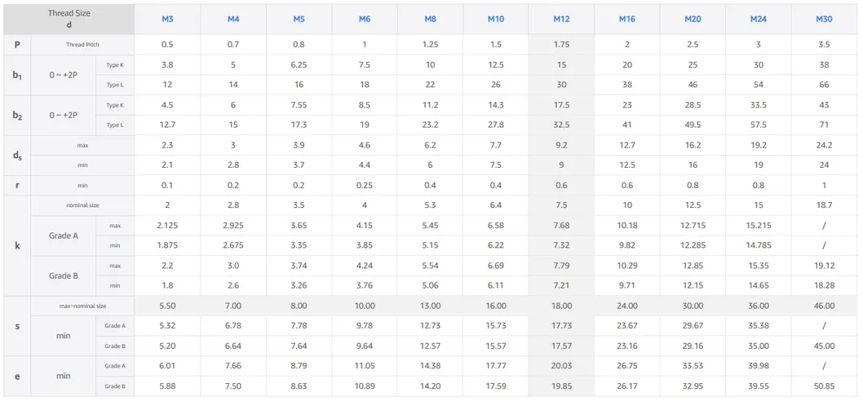863x401 pixels.
Task: Click the 50.85 value in M30 column
Action: click(824, 386)
